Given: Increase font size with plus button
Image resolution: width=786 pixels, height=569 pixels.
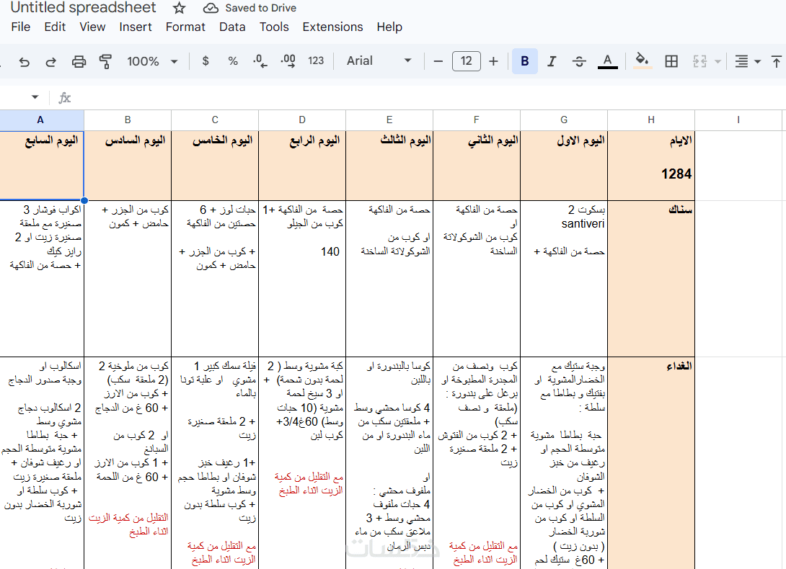Looking at the screenshot, I should 493,61.
